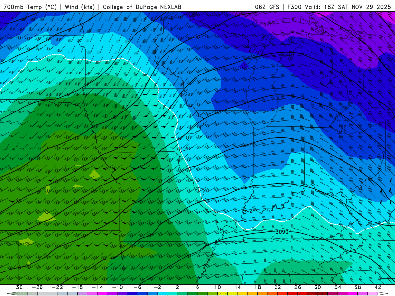This screenshot has height=296, width=395.
Task: Click the '26' color scale label
Action: click(298, 287)
